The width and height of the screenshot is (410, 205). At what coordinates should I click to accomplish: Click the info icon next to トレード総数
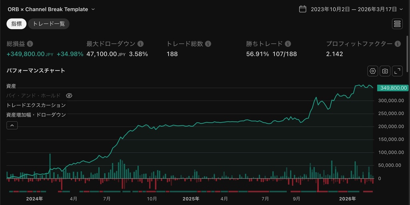[208, 44]
